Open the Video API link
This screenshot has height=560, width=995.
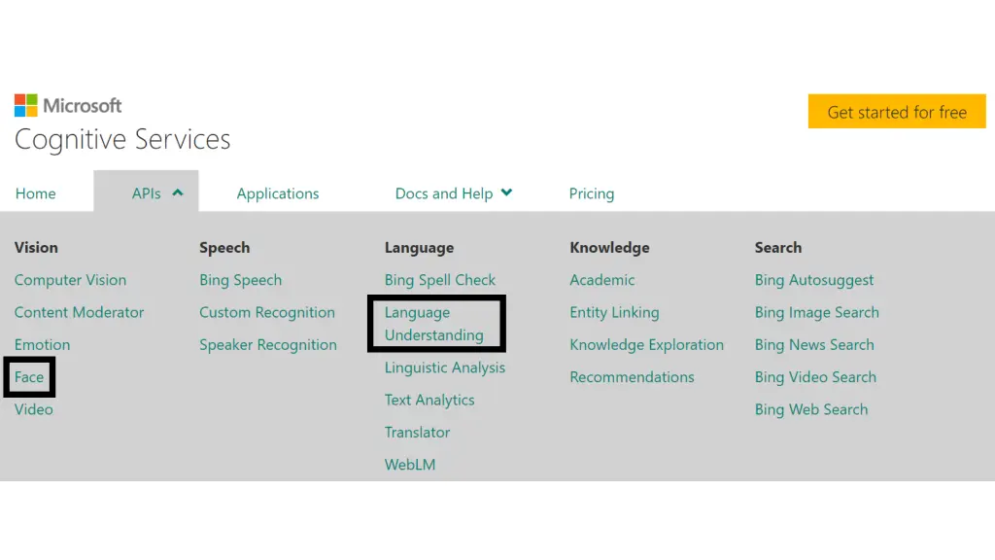[x=34, y=409]
